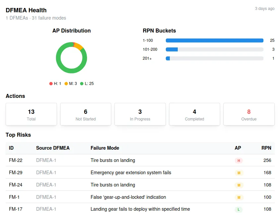Select the FM-22 ID cell
Screen dimensions: 280x221
tap(16, 160)
